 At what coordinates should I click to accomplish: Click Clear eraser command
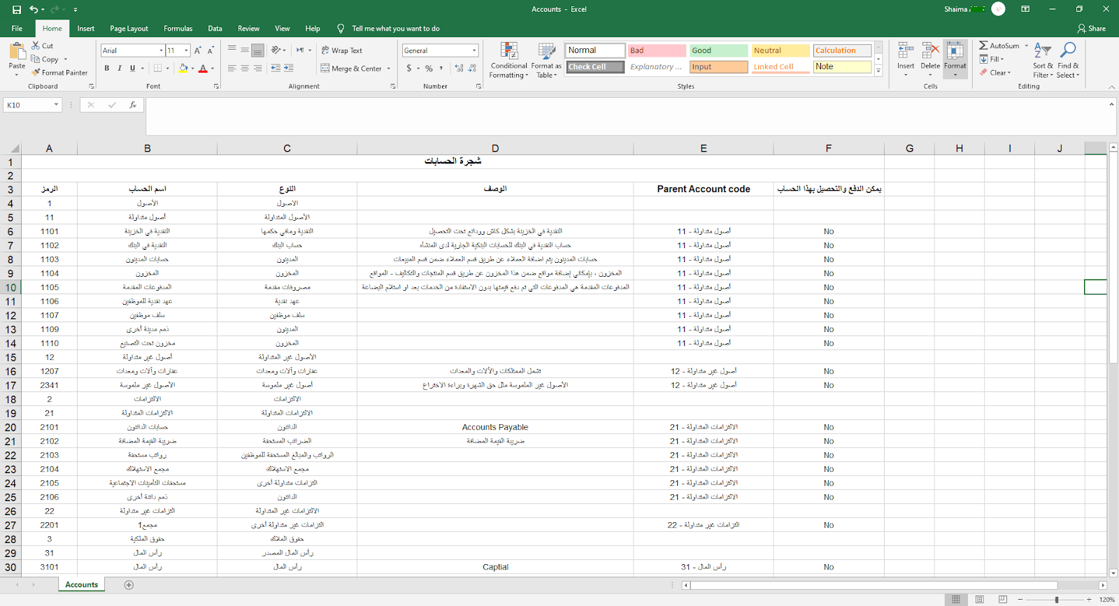point(995,73)
